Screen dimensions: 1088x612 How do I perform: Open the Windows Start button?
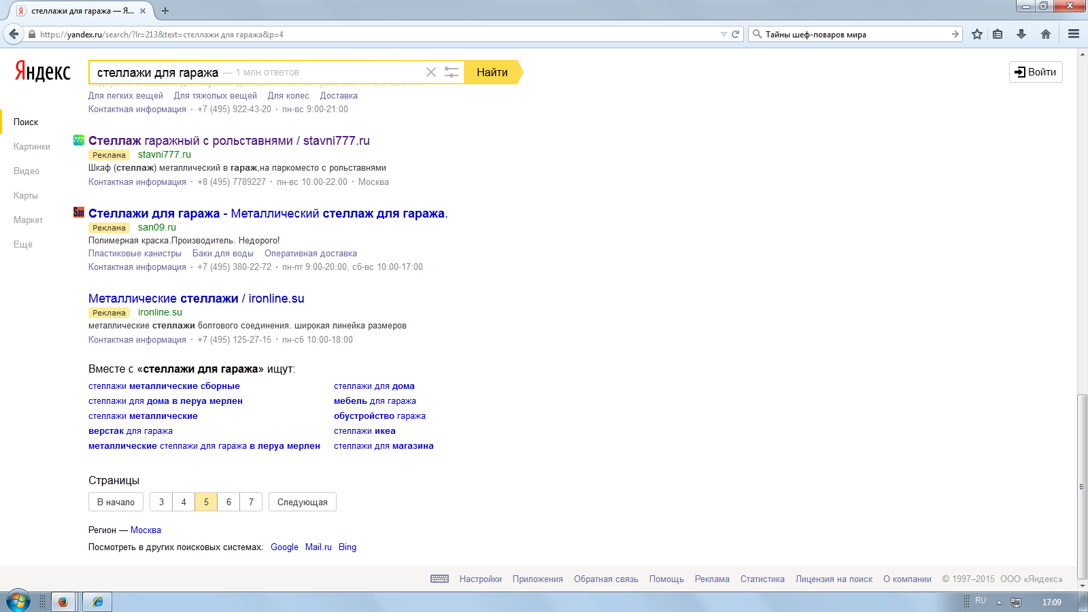tap(18, 602)
